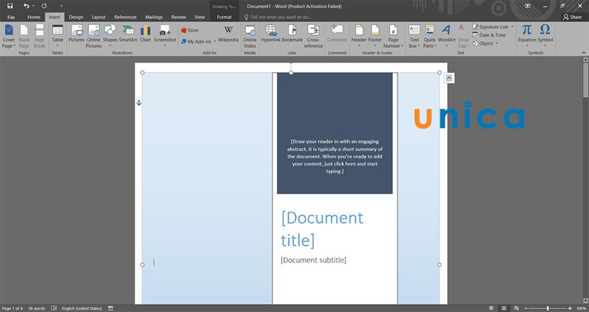
Task: Insert an Online Video
Action: click(x=250, y=36)
